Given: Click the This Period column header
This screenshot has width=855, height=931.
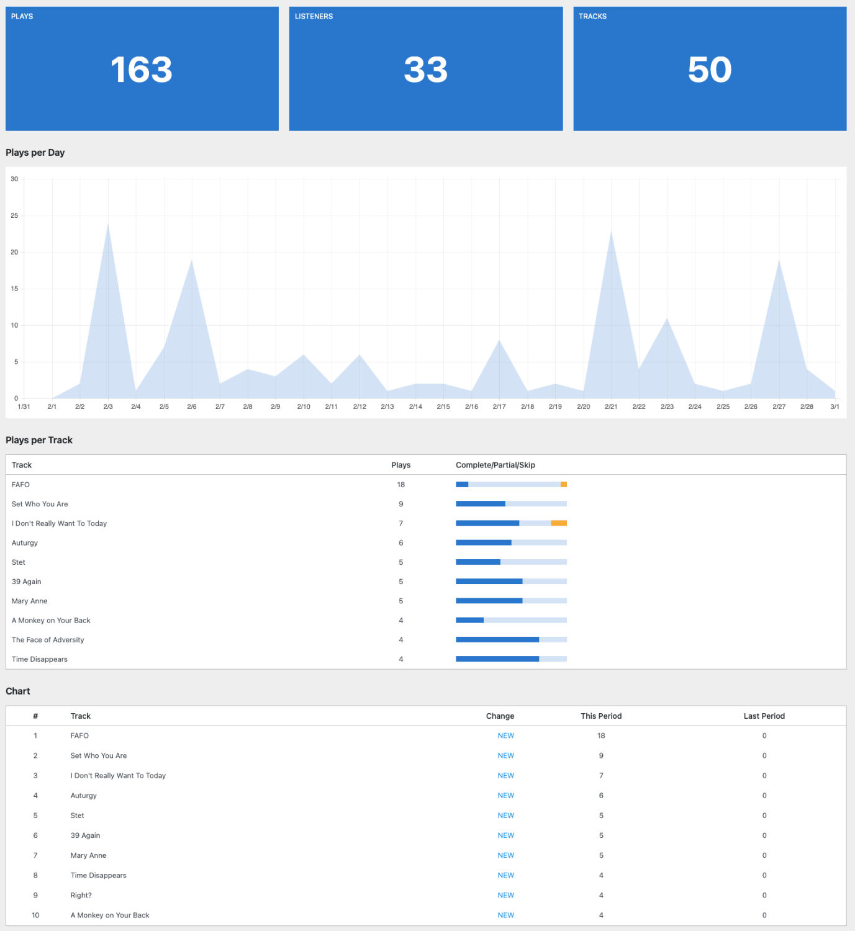Looking at the screenshot, I should point(600,716).
